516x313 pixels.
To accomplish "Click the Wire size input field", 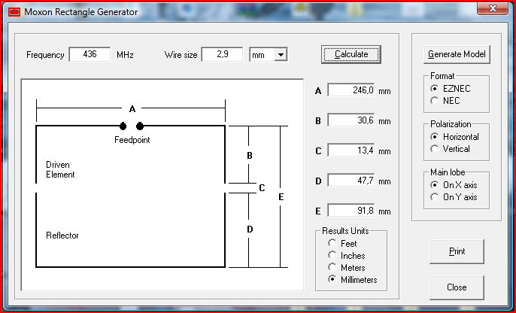I will [222, 54].
